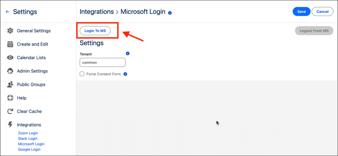338x156 pixels.
Task: Click info icon next to Microsoft Login title
Action: (170, 13)
